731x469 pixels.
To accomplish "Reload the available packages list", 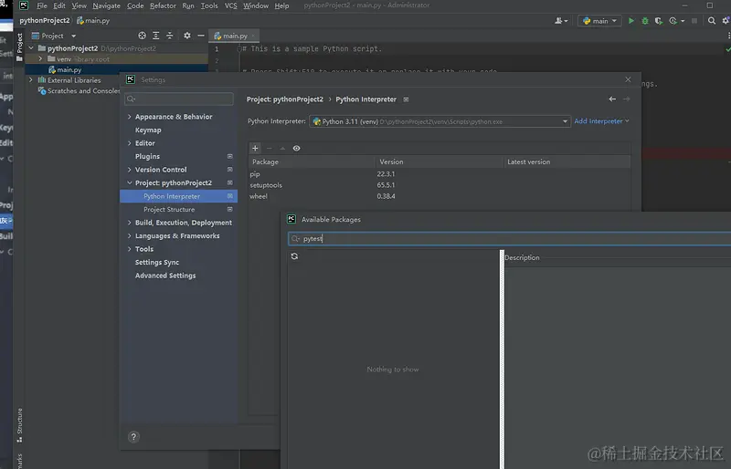I will point(294,256).
